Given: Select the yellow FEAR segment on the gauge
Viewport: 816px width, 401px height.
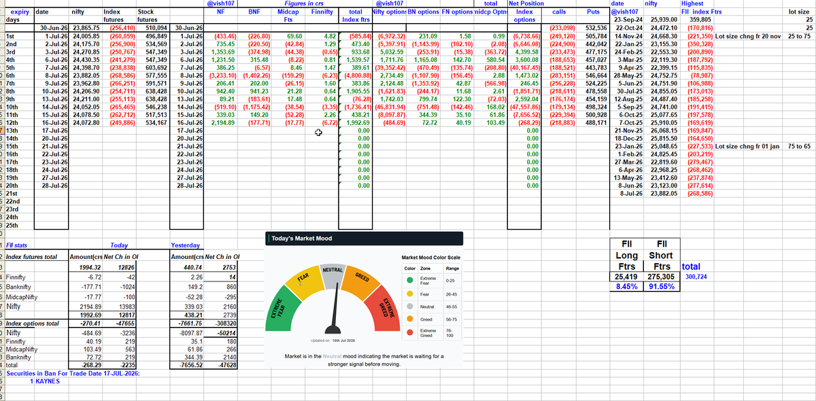Looking at the screenshot, I should (304, 279).
